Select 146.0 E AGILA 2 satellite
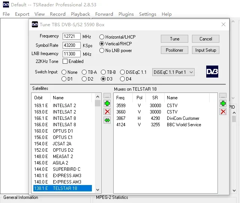The image size is (240, 203). coord(63,163)
